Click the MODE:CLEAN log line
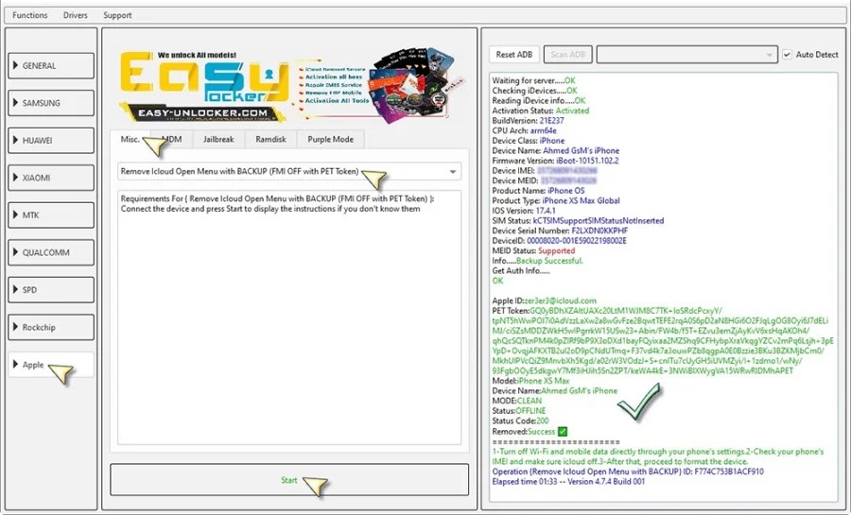Viewport: 851px width, 515px height. point(516,401)
